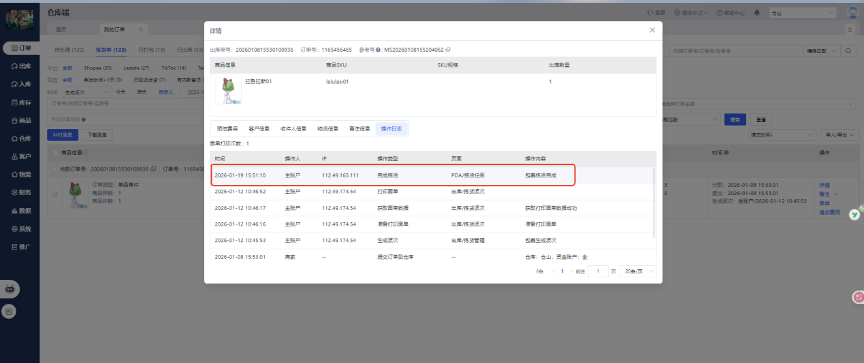Open 入库 in the left sidebar

pyautogui.click(x=20, y=84)
